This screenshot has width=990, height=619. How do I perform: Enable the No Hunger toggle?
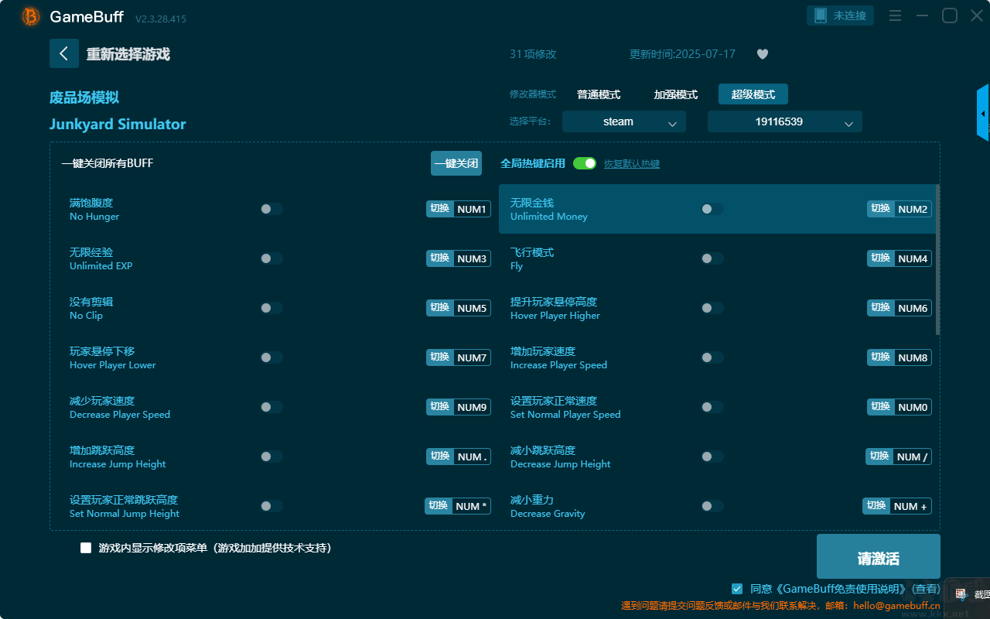(271, 209)
